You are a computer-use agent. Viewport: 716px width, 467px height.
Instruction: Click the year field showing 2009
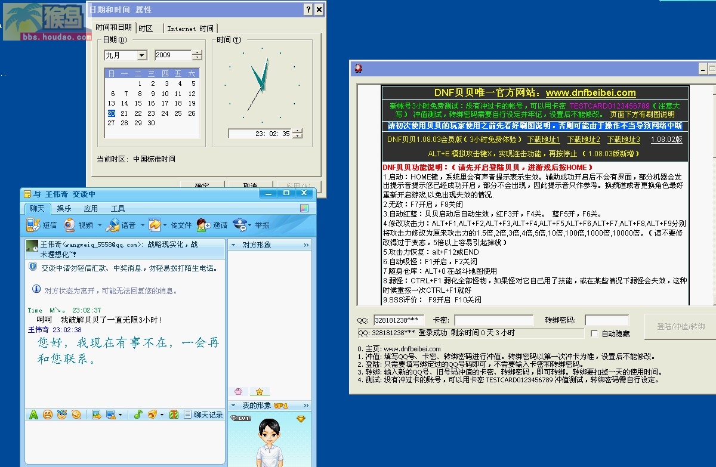(173, 55)
